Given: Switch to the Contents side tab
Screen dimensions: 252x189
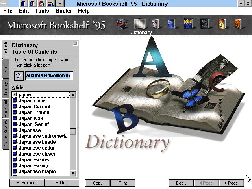Looking at the screenshot, I should click(6, 49).
